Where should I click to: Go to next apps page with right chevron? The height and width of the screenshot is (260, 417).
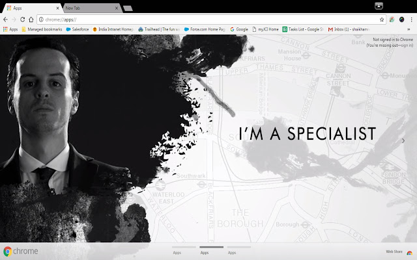[403, 140]
